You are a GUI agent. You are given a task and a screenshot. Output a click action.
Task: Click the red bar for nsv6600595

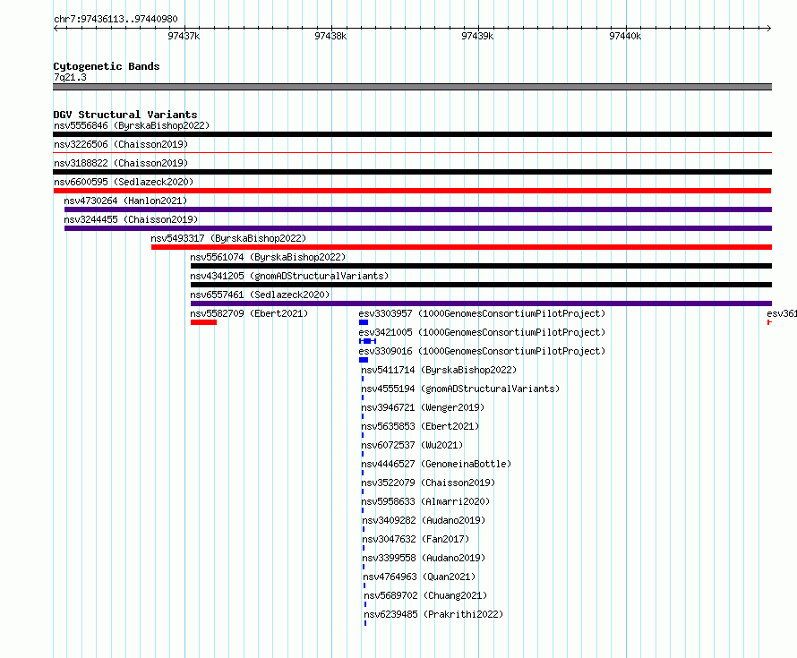point(412,191)
